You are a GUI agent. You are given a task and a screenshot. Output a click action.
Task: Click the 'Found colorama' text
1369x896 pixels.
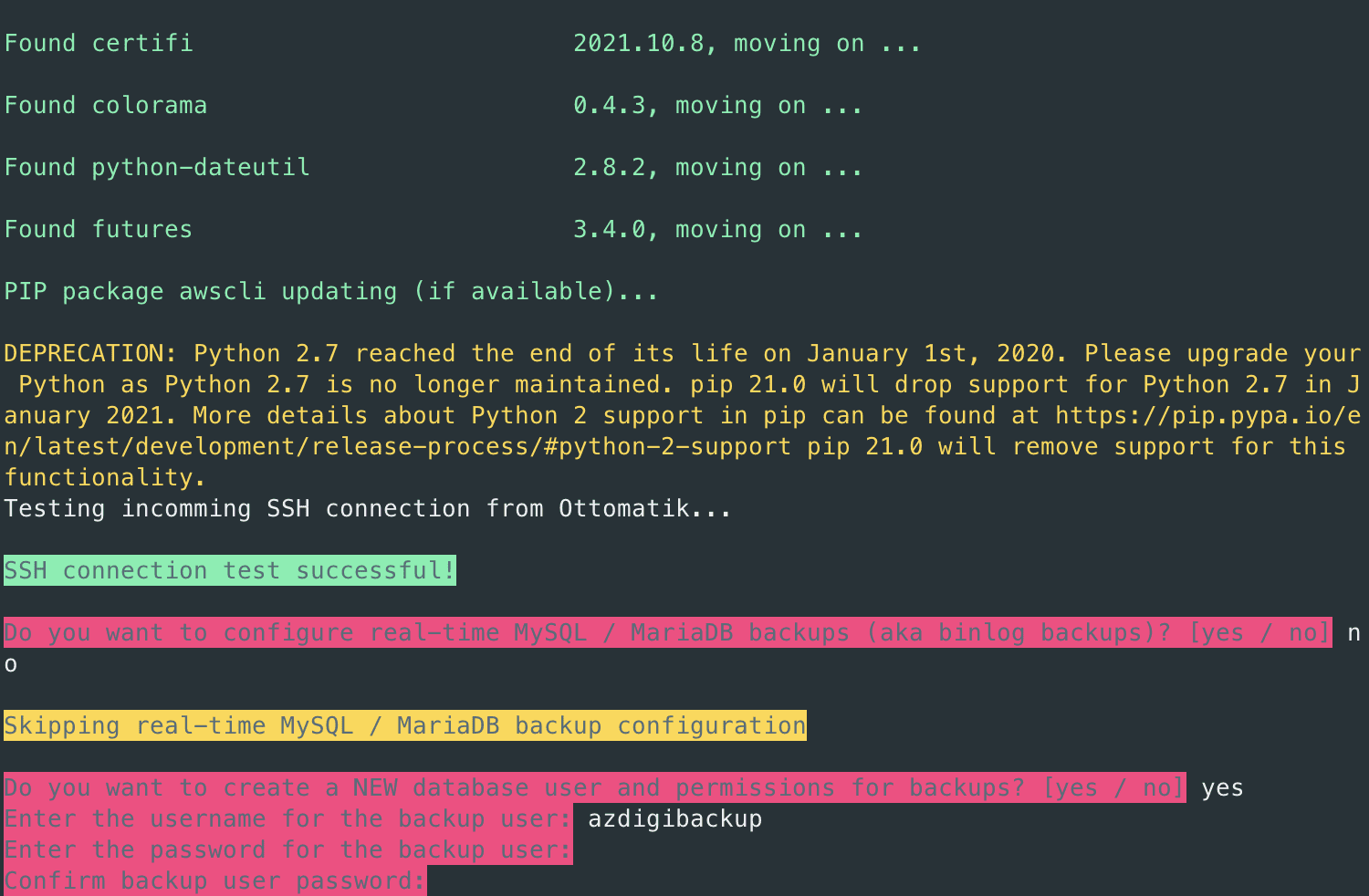point(106,106)
